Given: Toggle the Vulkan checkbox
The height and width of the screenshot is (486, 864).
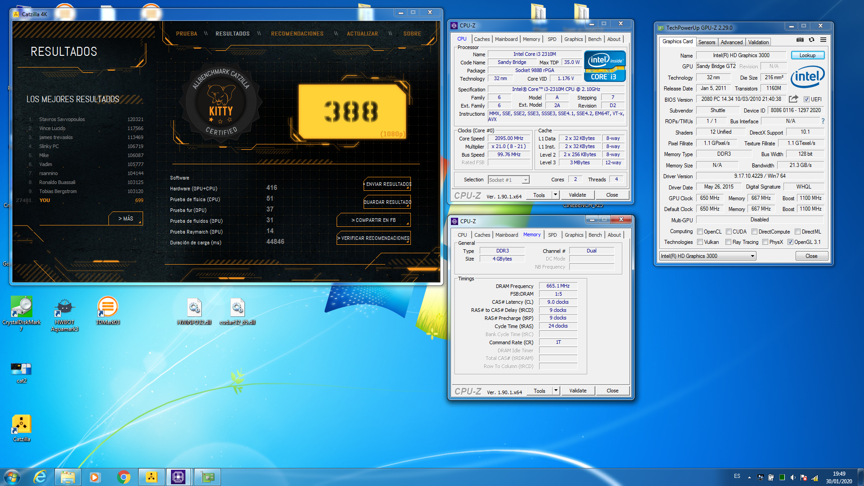Looking at the screenshot, I should [700, 242].
